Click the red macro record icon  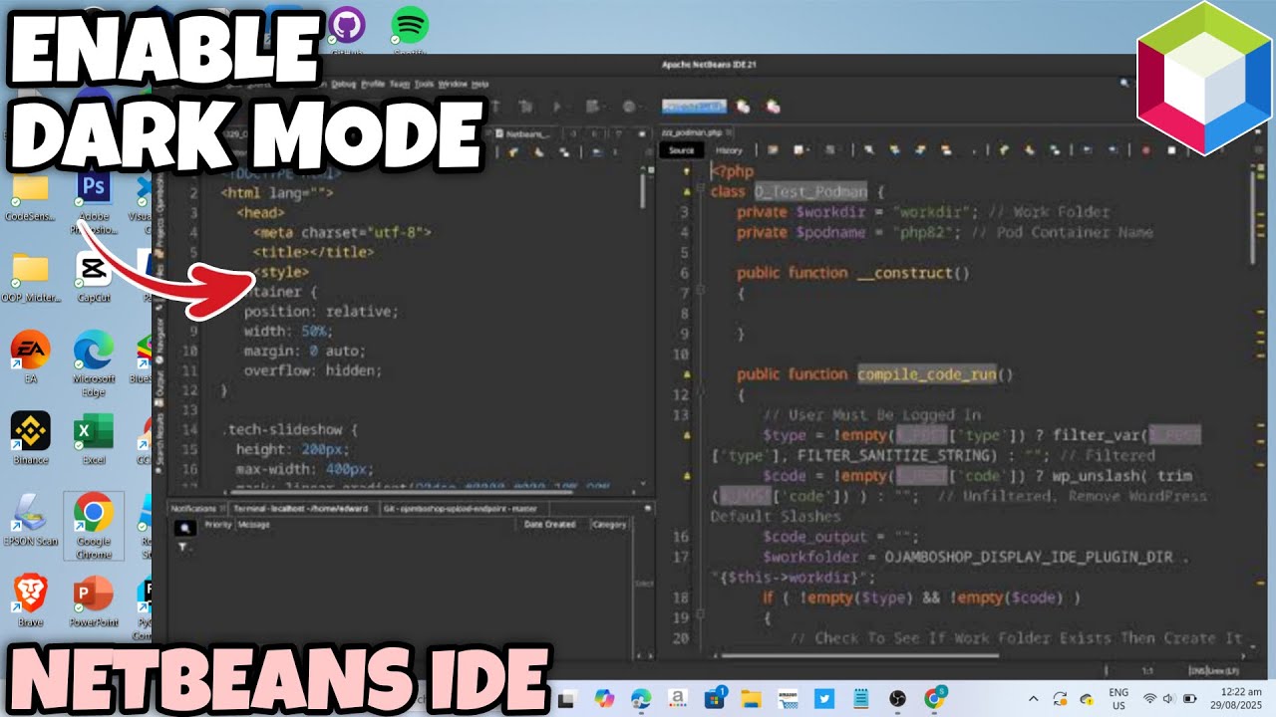pyautogui.click(x=1145, y=150)
